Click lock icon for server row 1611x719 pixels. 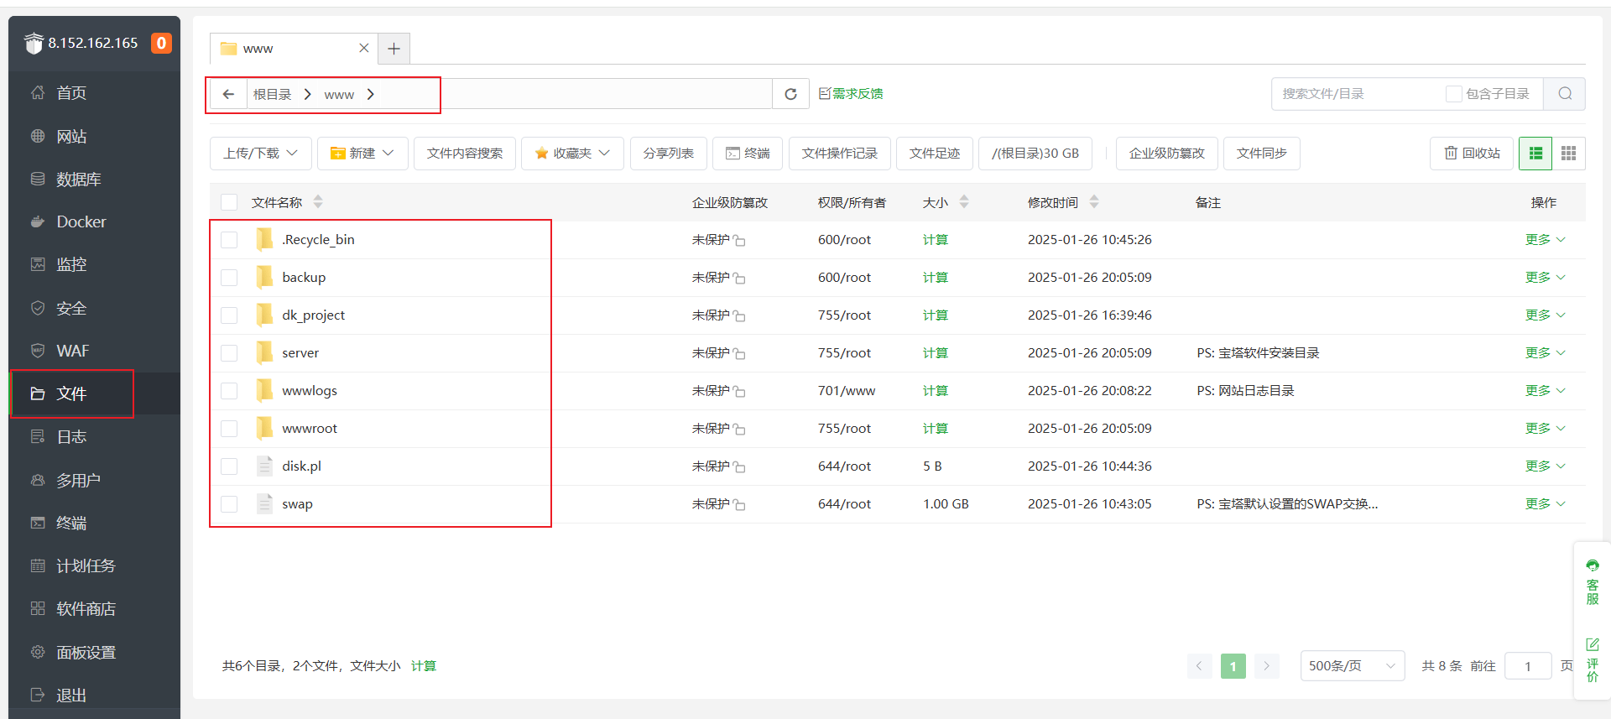pyautogui.click(x=739, y=354)
